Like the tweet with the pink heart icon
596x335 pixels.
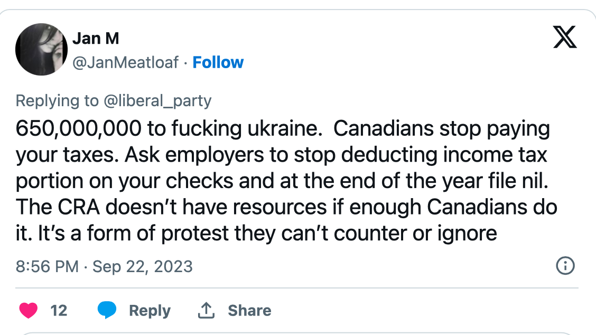pyautogui.click(x=28, y=310)
